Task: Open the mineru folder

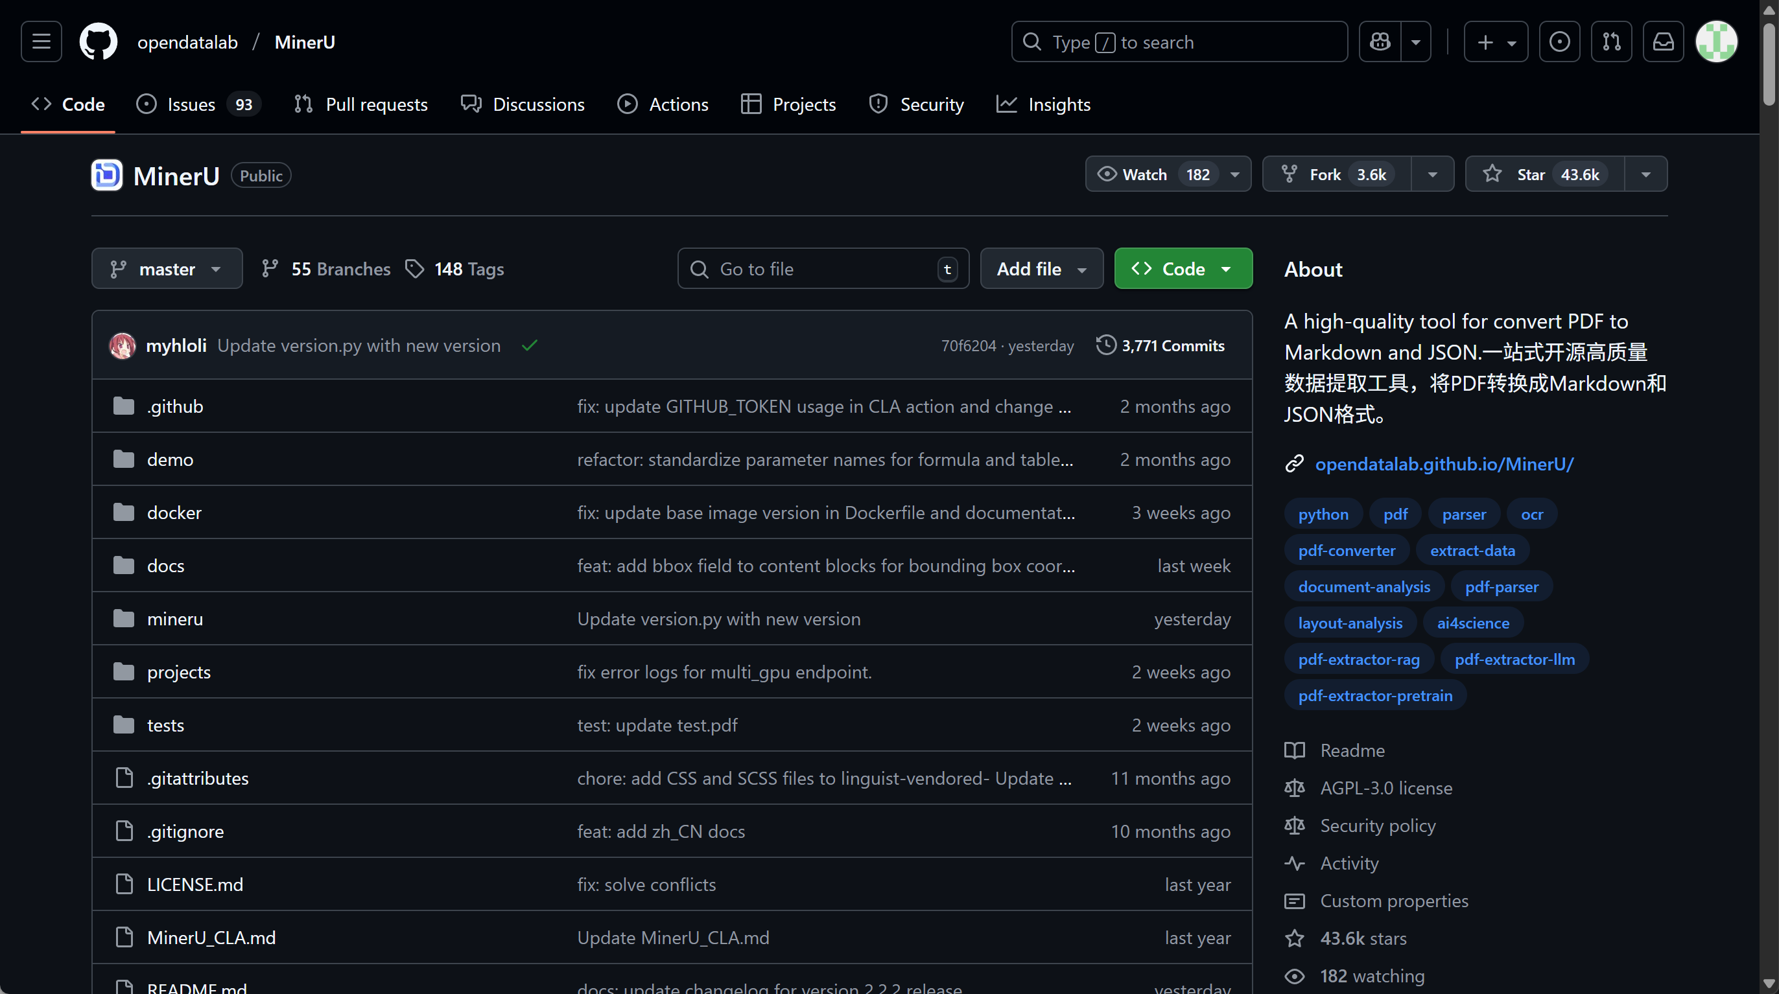Action: pos(175,619)
